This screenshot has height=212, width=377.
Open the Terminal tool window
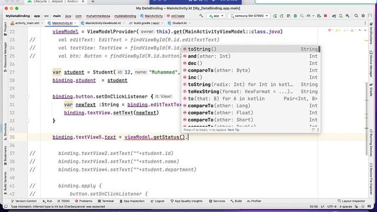(106, 201)
